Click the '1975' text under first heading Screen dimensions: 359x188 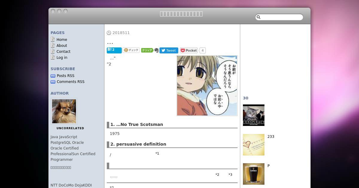click(x=115, y=134)
